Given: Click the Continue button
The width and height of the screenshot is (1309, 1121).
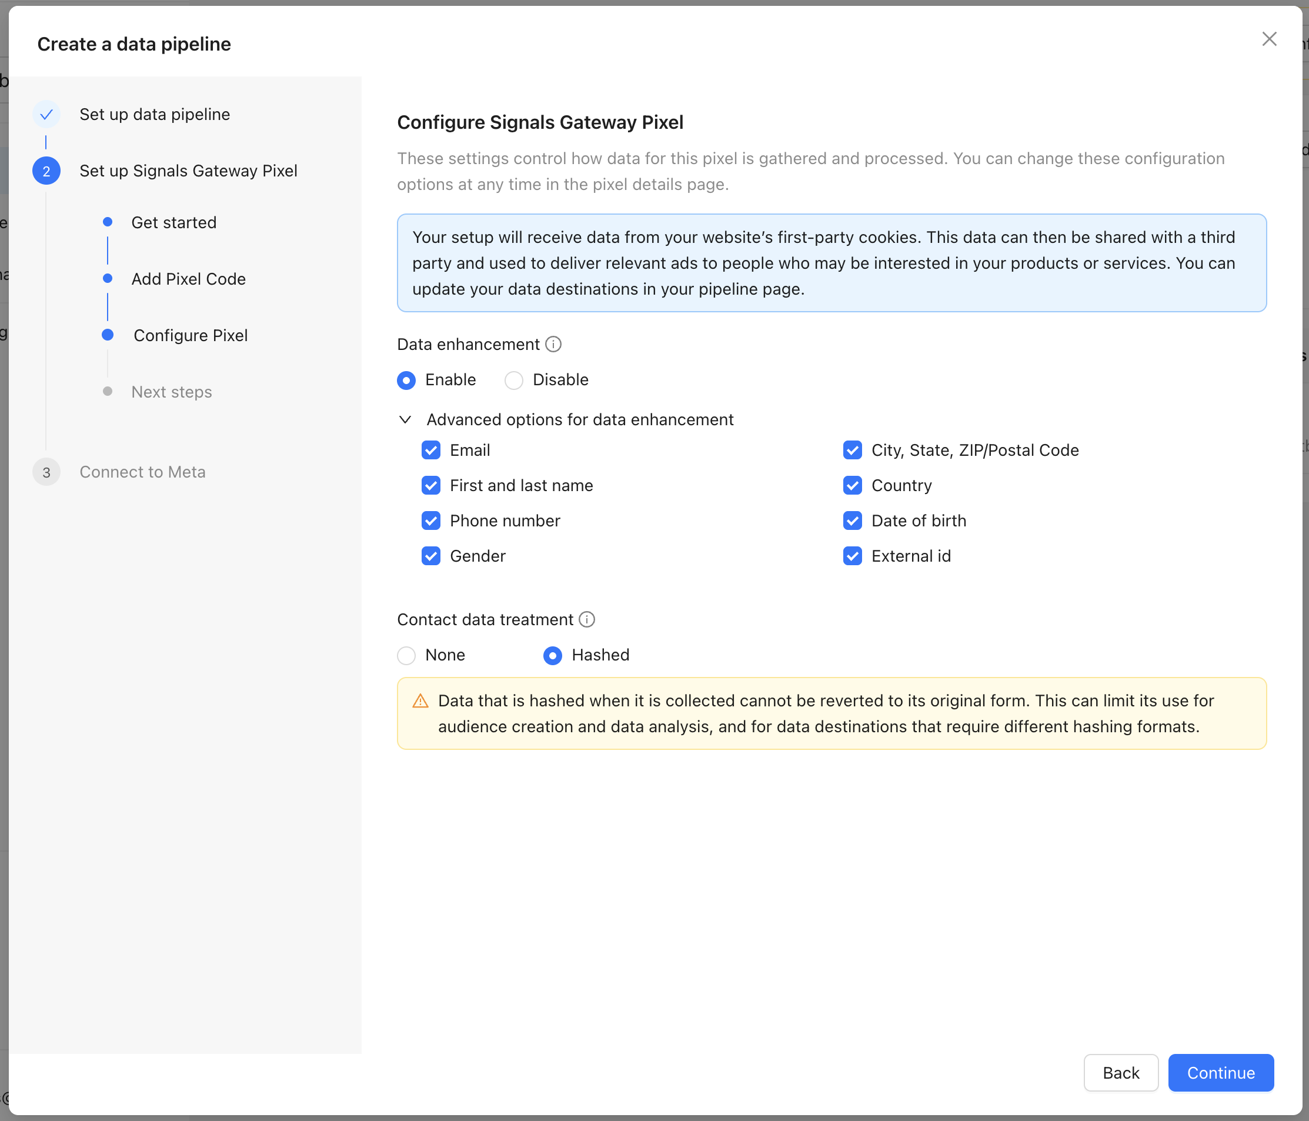Looking at the screenshot, I should (1220, 1072).
